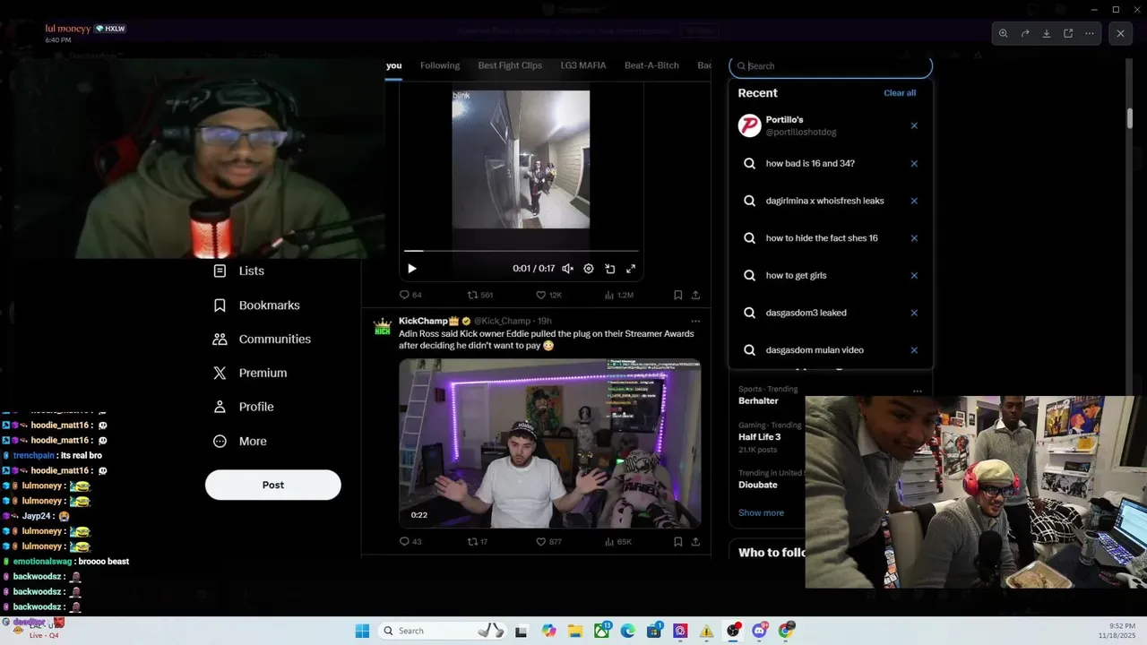Unmute the doorbell video audio
The image size is (1147, 645).
coord(567,269)
